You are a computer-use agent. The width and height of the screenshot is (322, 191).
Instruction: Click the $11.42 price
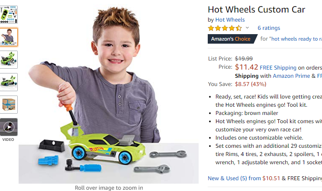tap(246, 67)
